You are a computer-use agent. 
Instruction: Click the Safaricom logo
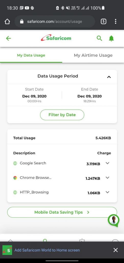tap(56, 38)
